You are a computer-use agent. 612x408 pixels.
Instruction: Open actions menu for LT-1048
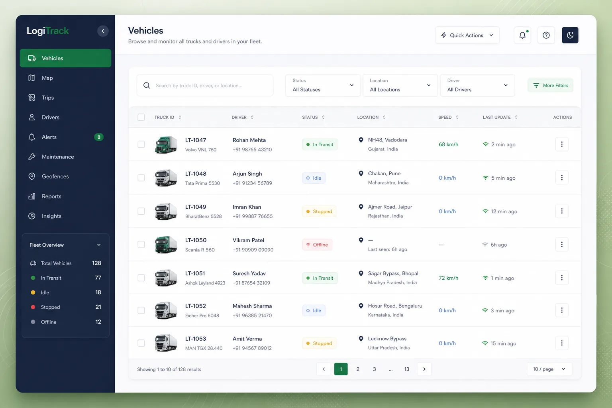(562, 178)
